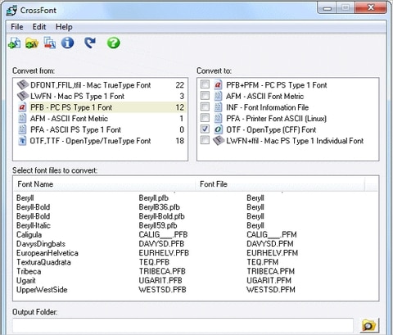The width and height of the screenshot is (393, 335).
Task: Click red 'a' icon beside PFB - PC PS Type 1 Font
Action: point(22,107)
